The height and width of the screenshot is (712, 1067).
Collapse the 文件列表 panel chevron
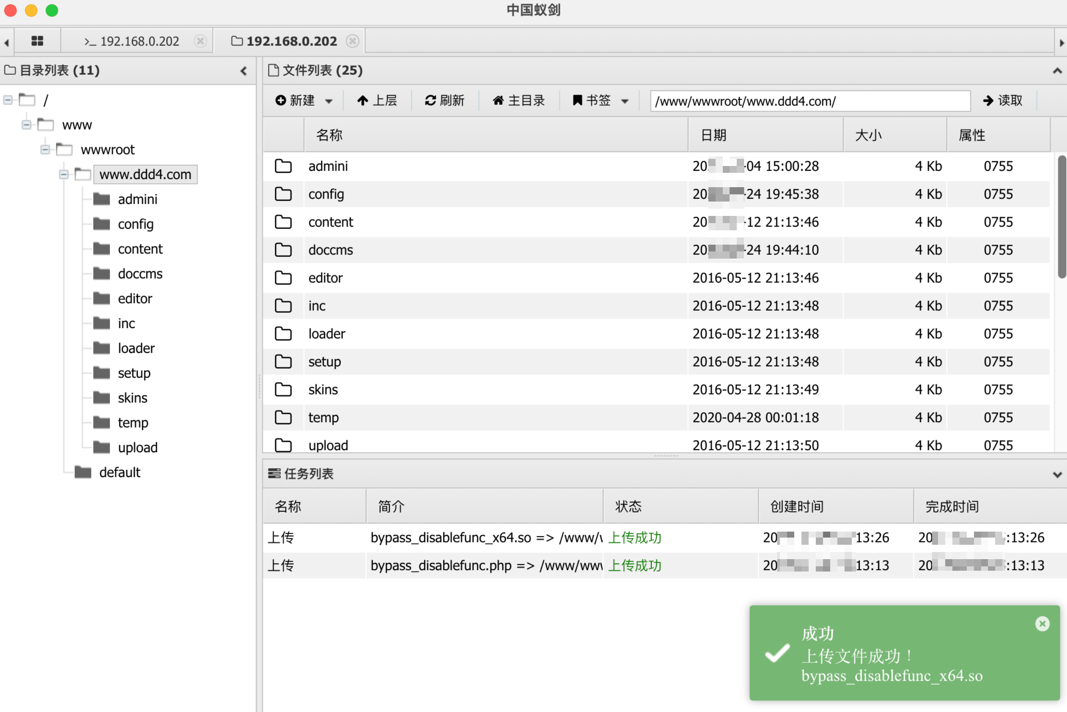pyautogui.click(x=1057, y=71)
